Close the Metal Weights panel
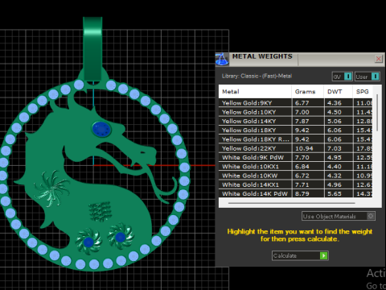The height and width of the screenshot is (290, 386). (x=378, y=59)
